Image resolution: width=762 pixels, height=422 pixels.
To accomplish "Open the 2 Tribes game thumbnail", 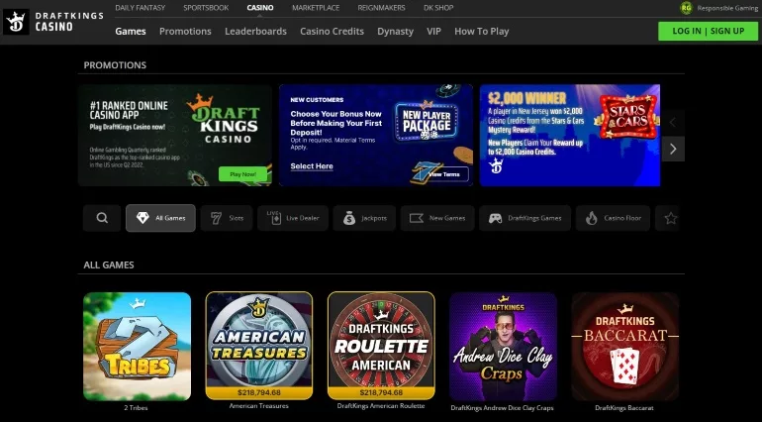I will coord(137,346).
